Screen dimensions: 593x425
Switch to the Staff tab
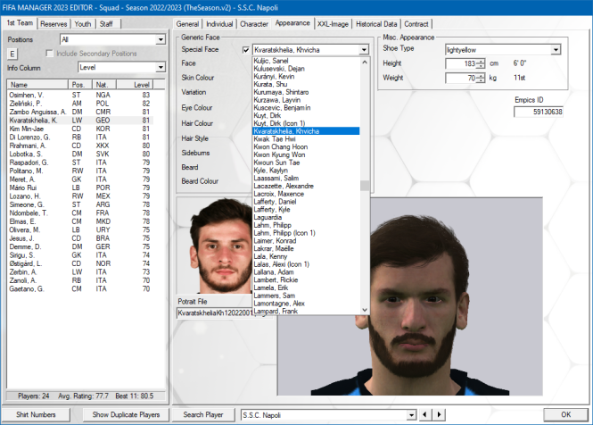tap(106, 24)
